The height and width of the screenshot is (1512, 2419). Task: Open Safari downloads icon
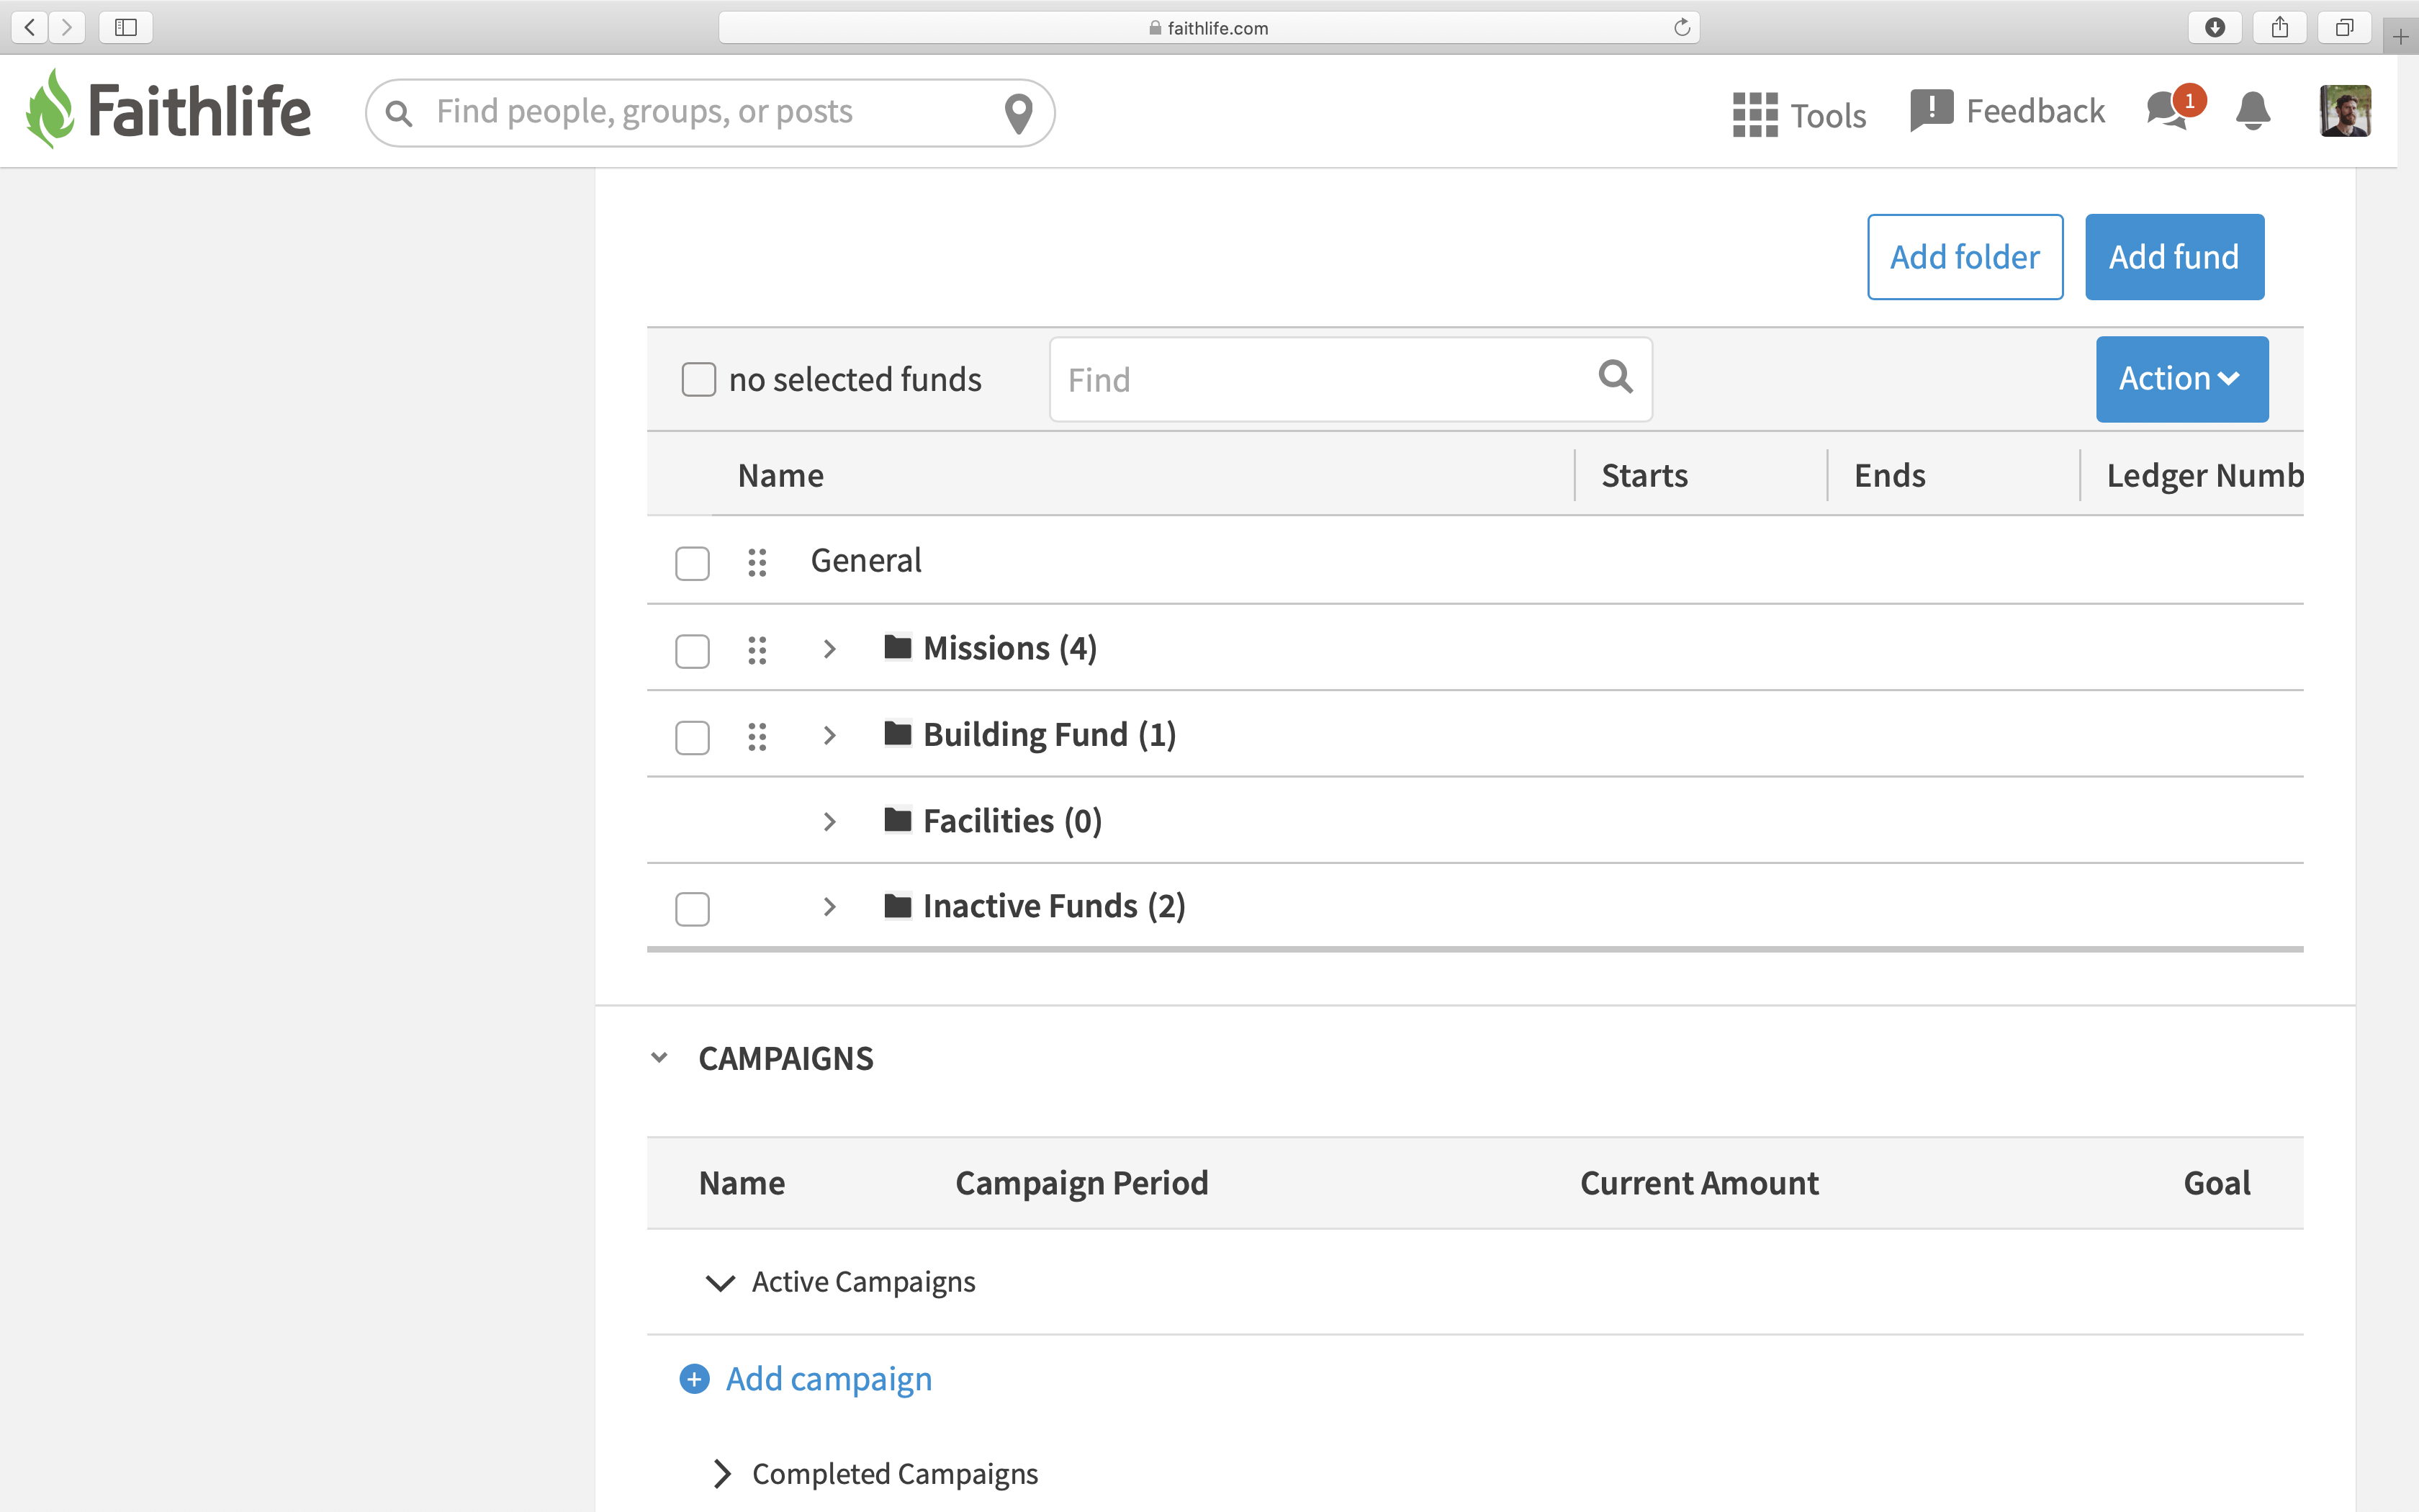(x=2215, y=27)
